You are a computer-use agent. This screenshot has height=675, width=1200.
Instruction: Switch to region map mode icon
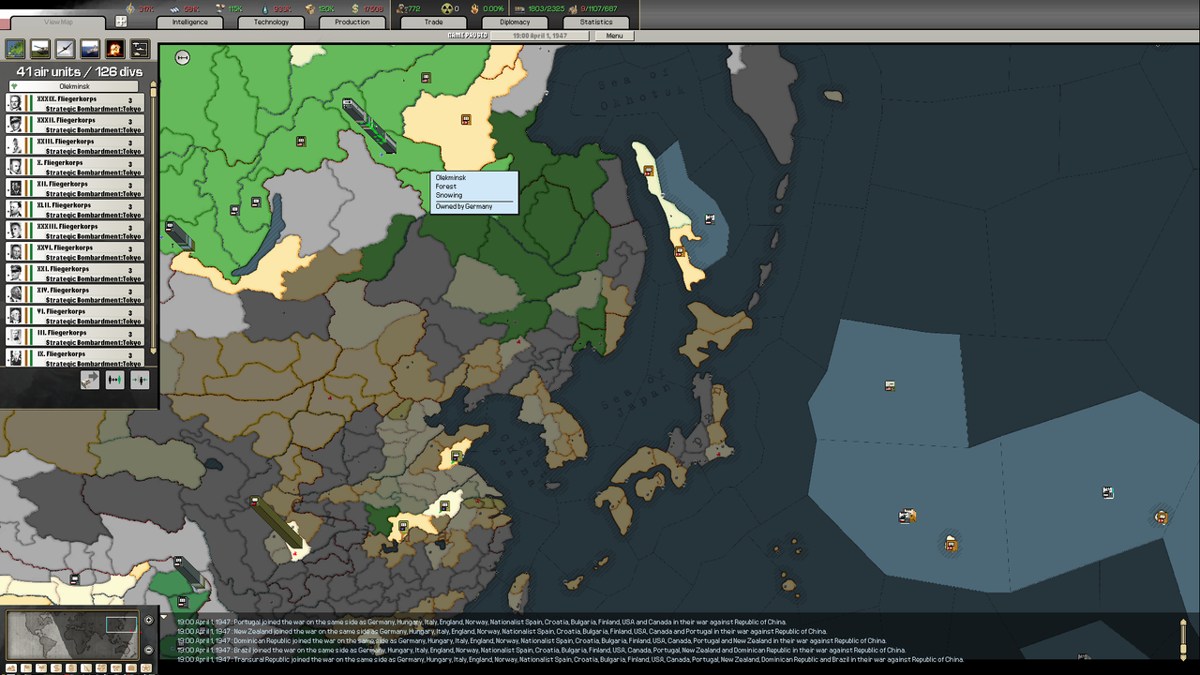coord(101,667)
